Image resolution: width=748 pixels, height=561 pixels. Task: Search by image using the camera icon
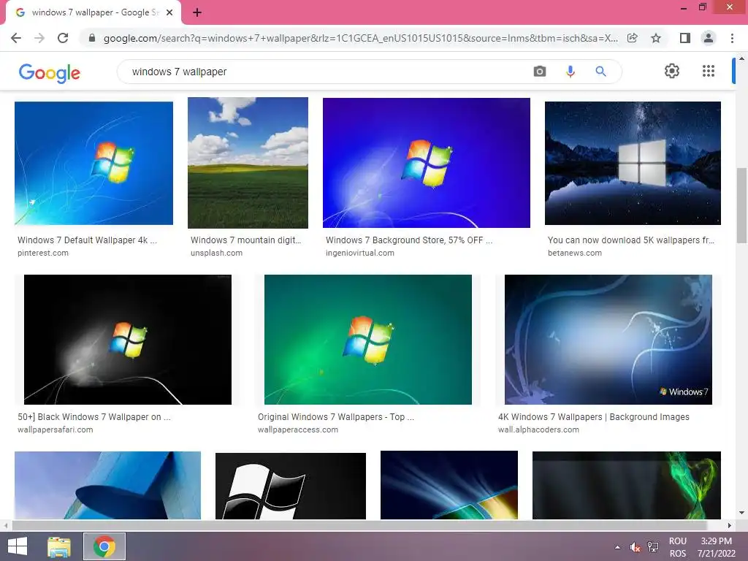(x=540, y=72)
